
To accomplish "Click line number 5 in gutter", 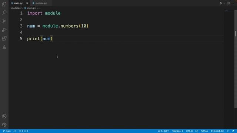I will (x=21, y=39).
